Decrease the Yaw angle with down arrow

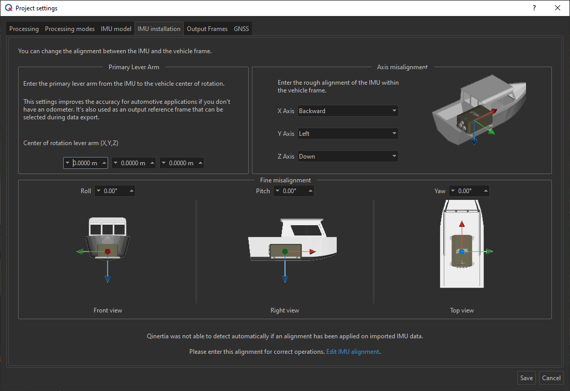[453, 191]
